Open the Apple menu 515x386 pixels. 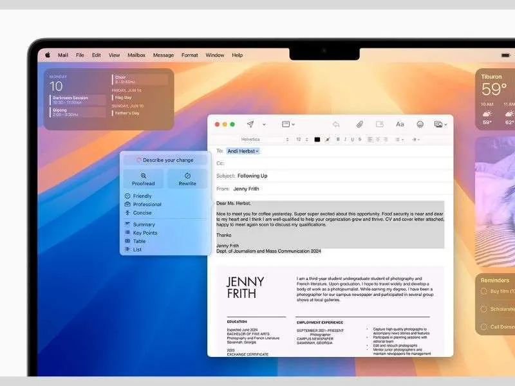(48, 55)
